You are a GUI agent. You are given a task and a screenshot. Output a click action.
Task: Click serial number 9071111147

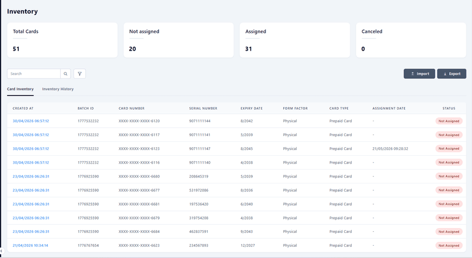tap(200, 148)
